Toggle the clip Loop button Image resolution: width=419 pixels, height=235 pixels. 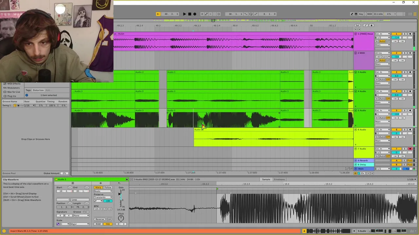[x=73, y=200]
